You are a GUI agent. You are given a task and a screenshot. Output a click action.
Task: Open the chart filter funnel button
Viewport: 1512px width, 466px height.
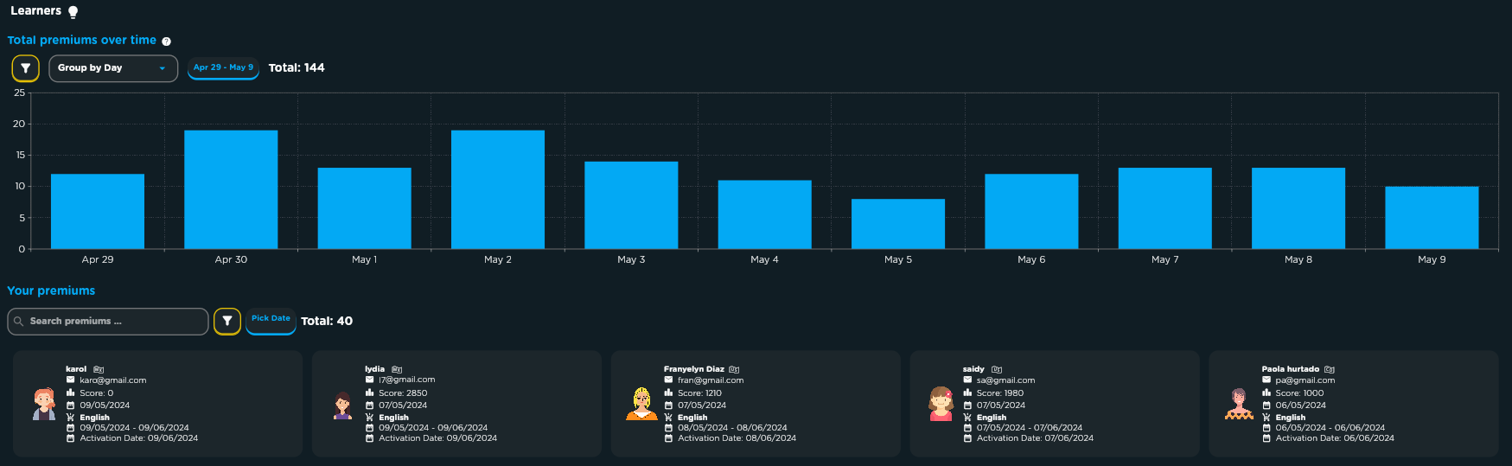point(25,68)
